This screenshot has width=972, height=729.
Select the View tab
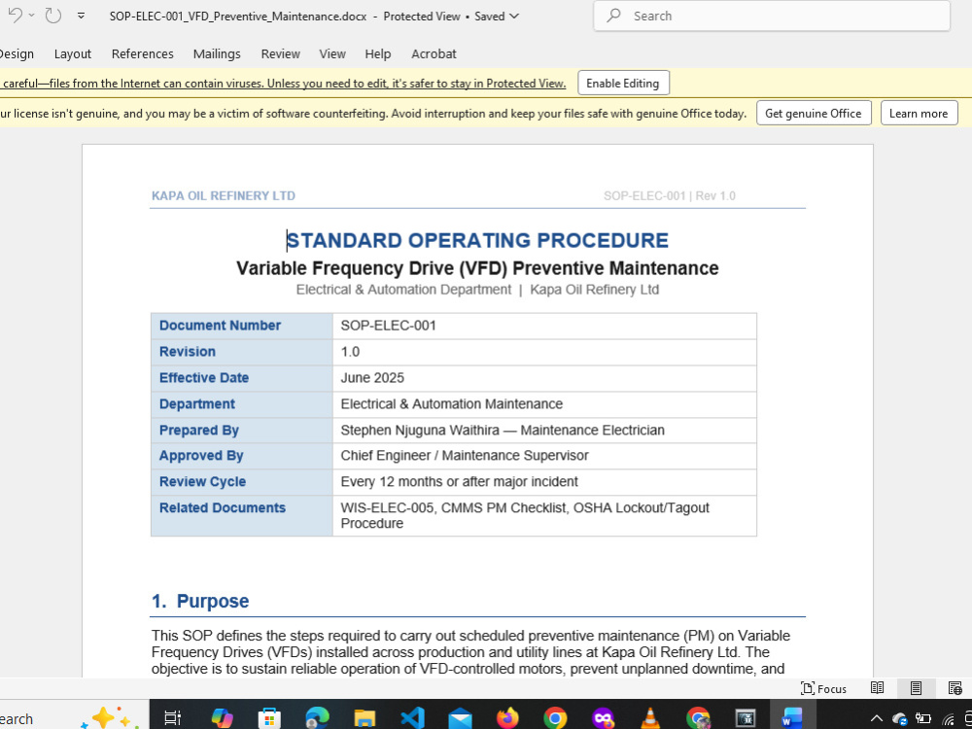[332, 53]
